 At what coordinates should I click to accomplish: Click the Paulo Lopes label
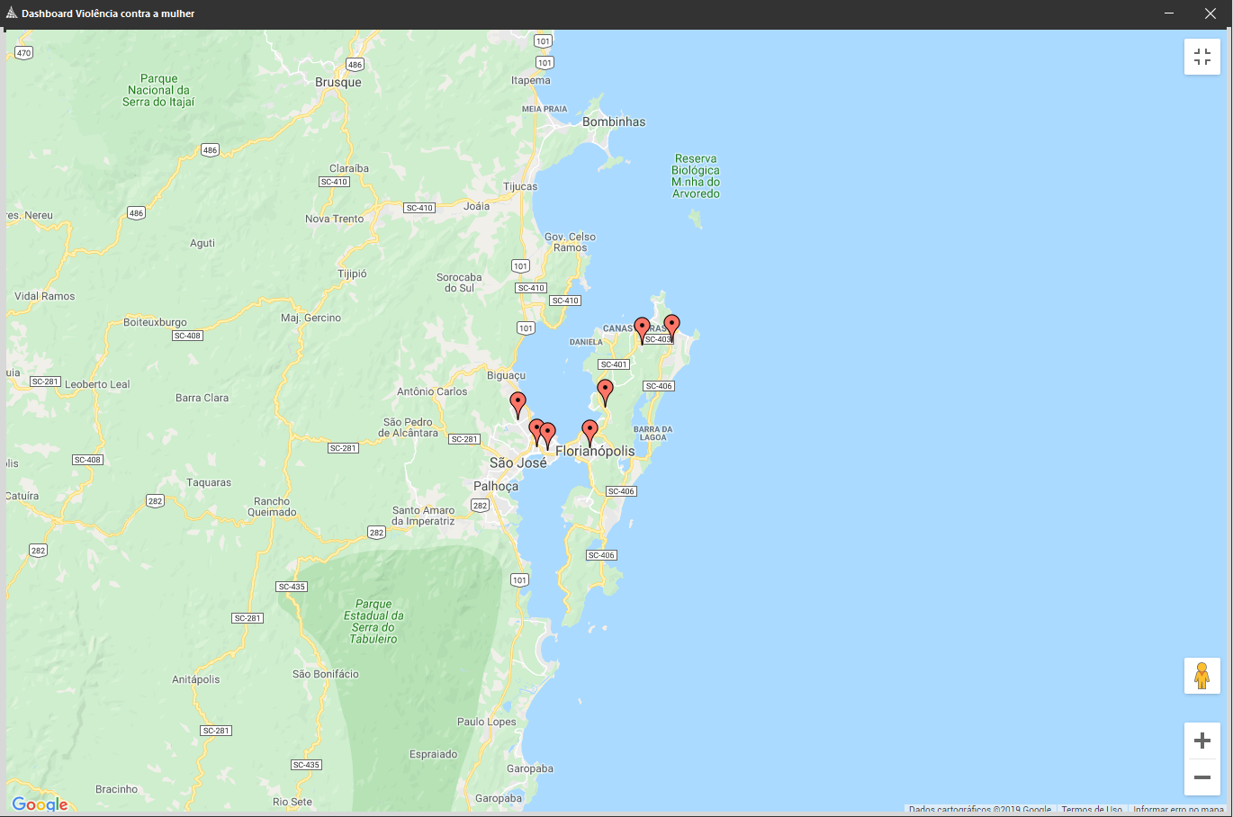[487, 722]
